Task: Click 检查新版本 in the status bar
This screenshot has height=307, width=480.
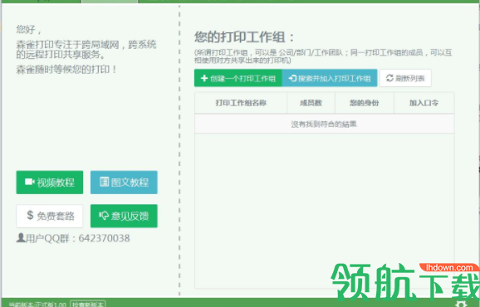Action: tap(88, 305)
